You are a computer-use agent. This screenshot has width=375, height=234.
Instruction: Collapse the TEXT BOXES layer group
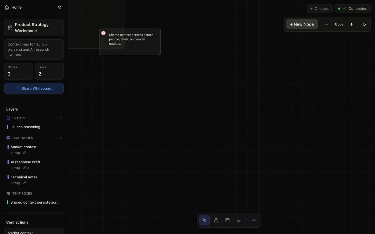[x=34, y=193]
